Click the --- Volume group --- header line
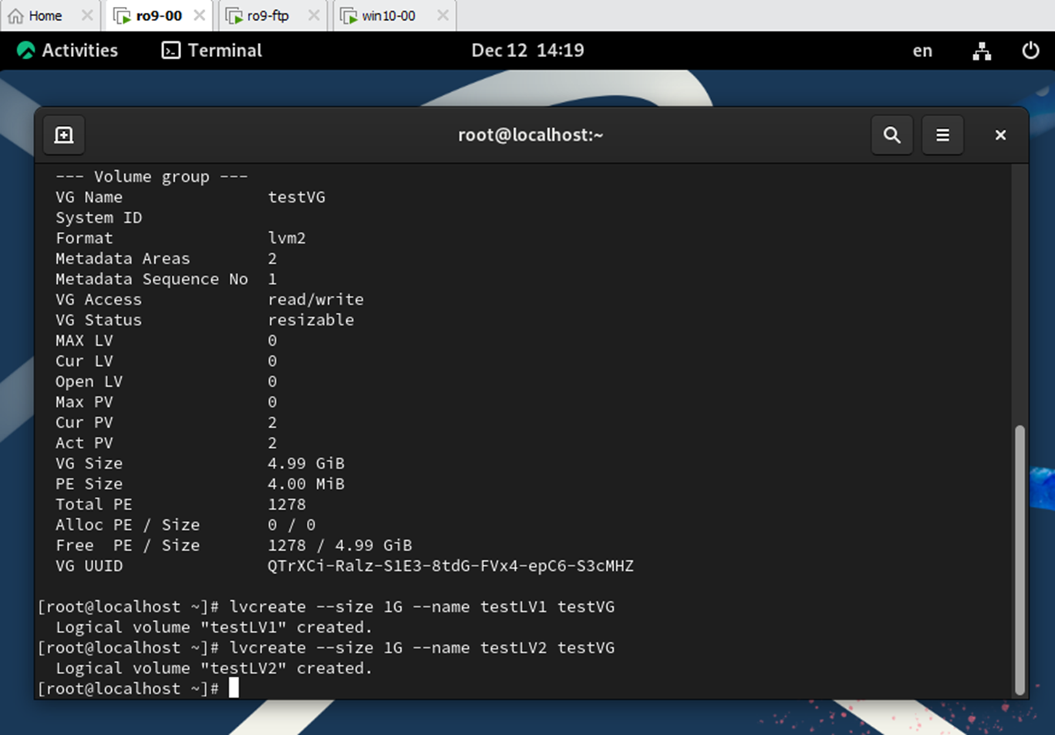This screenshot has height=735, width=1055. tap(151, 177)
